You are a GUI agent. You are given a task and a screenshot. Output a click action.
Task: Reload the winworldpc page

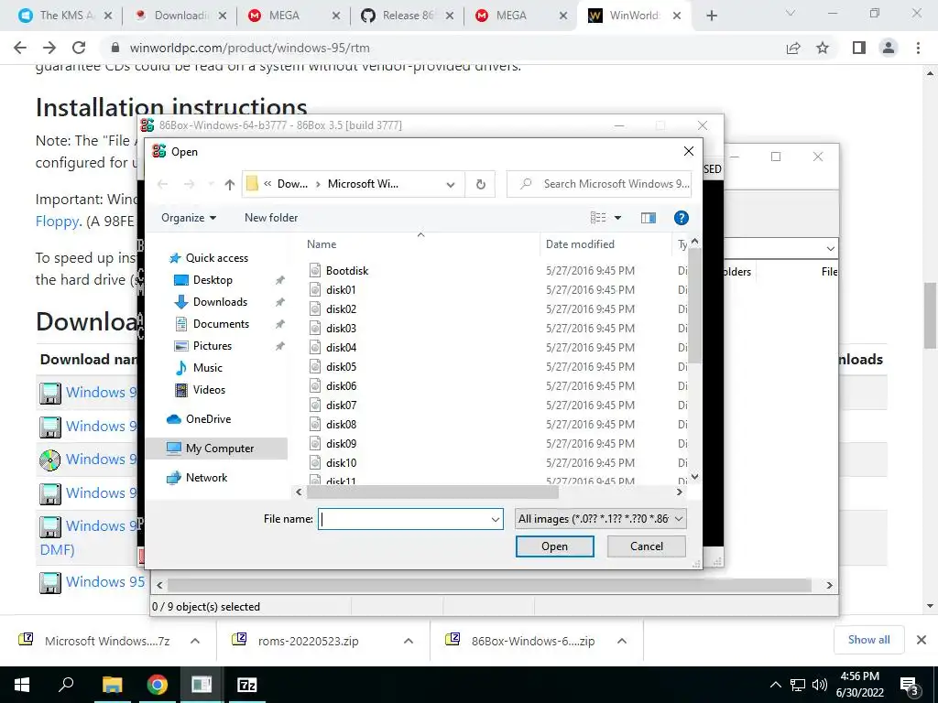tap(79, 48)
